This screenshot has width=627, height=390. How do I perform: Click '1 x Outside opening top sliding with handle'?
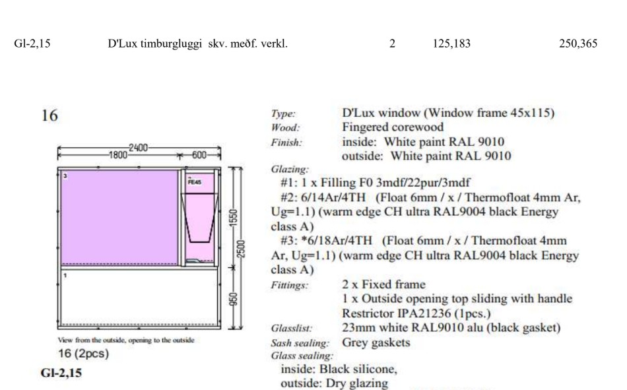[x=457, y=299]
